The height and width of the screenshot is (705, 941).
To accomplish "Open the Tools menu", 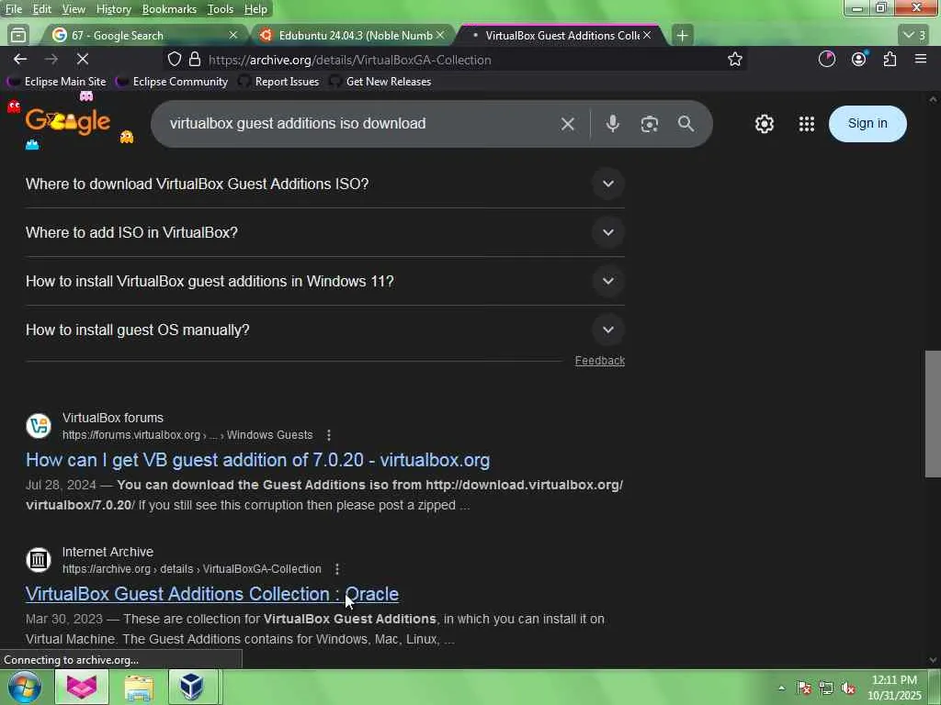I will click(x=221, y=9).
